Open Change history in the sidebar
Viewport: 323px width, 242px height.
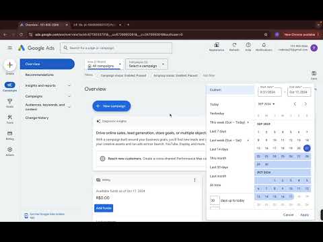[x=37, y=118]
